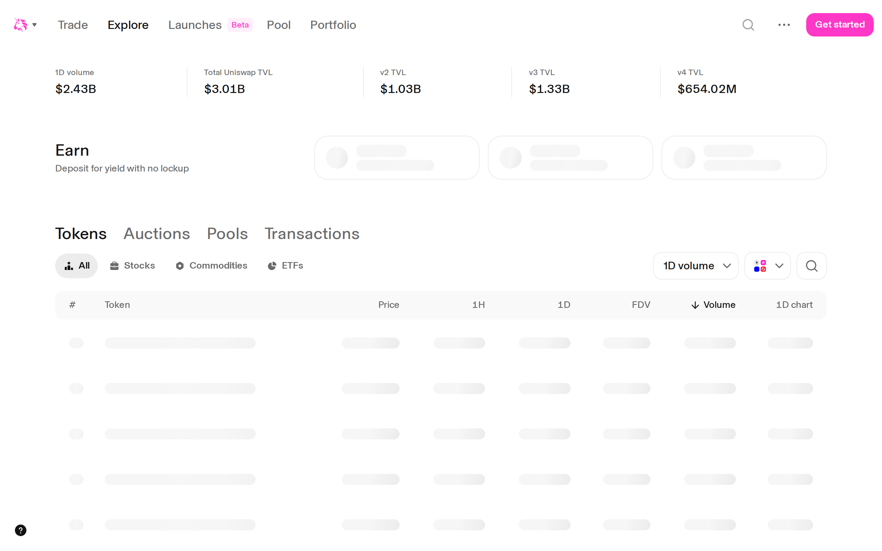882x551 pixels.
Task: Sort by the Price column header
Action: point(389,305)
